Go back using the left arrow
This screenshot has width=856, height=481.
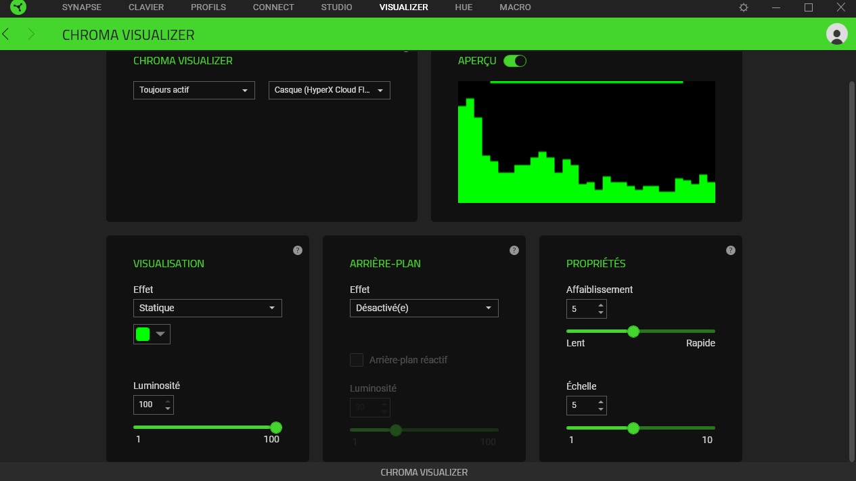pyautogui.click(x=6, y=34)
